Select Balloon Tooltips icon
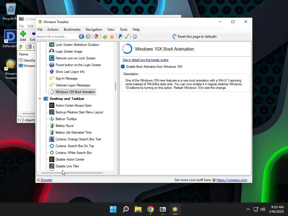Viewport: 288px width, 216px height. 52,119
